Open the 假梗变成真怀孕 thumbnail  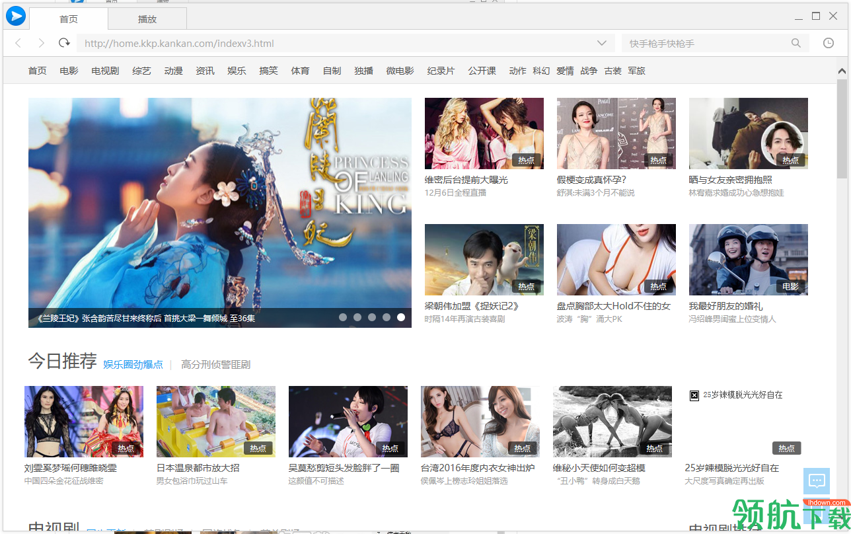tap(616, 133)
